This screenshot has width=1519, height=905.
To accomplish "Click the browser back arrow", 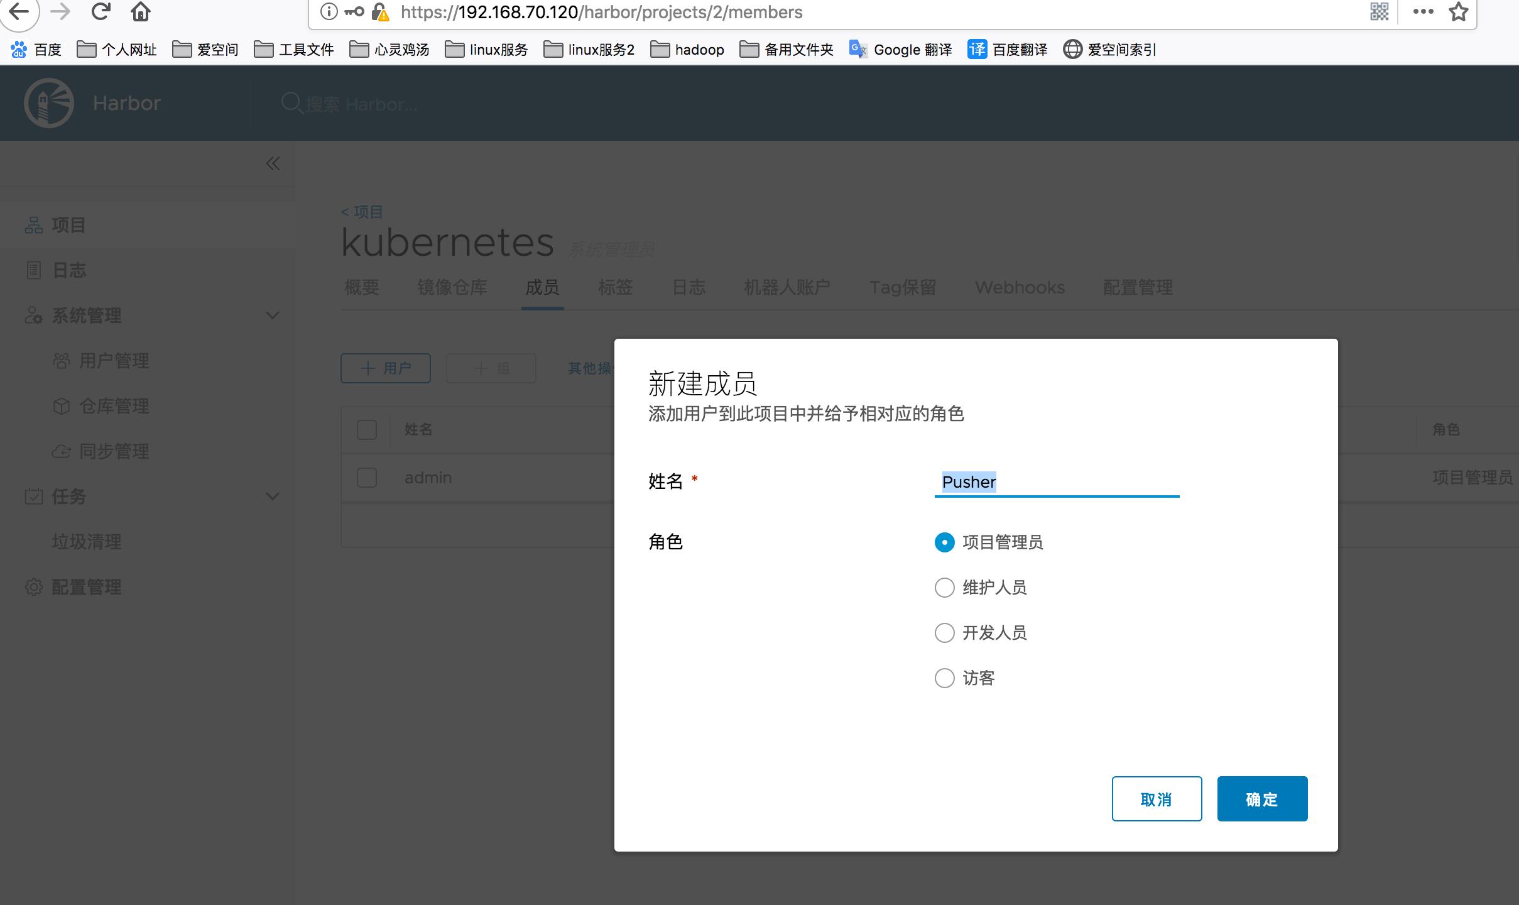I will [x=19, y=11].
